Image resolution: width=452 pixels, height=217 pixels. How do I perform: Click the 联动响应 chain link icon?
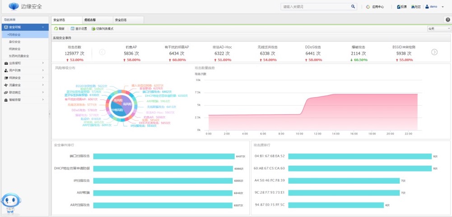click(6, 93)
